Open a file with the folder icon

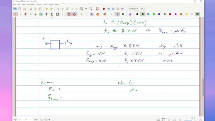point(25,9)
